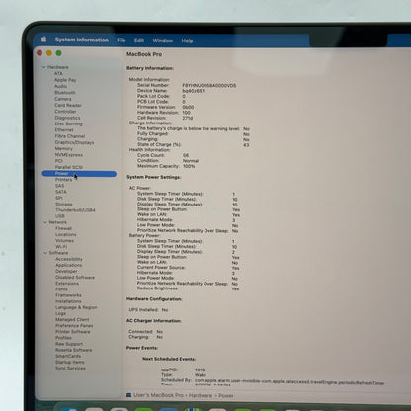The height and width of the screenshot is (411, 411).
Task: Select ATA in the sidebar
Action: (x=58, y=73)
